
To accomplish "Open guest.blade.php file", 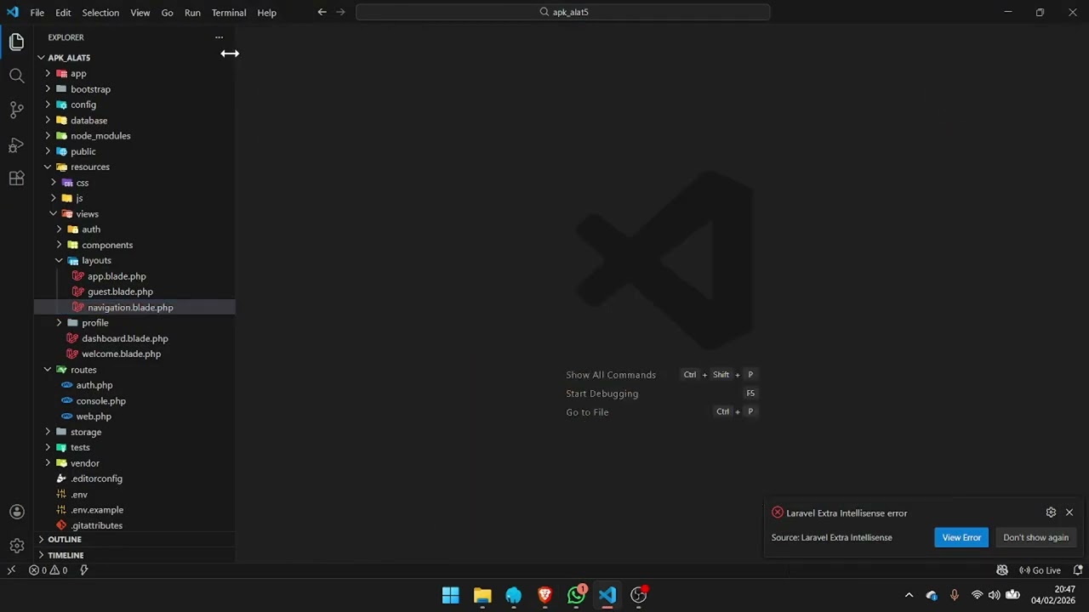I will tap(134, 292).
